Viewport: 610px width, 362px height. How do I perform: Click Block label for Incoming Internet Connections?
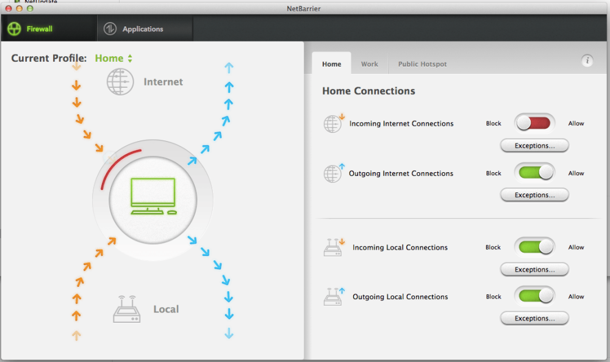(x=493, y=123)
